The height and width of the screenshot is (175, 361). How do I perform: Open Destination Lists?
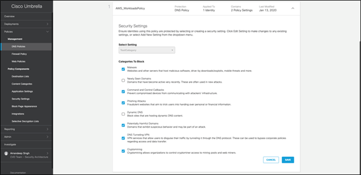(x=20, y=76)
